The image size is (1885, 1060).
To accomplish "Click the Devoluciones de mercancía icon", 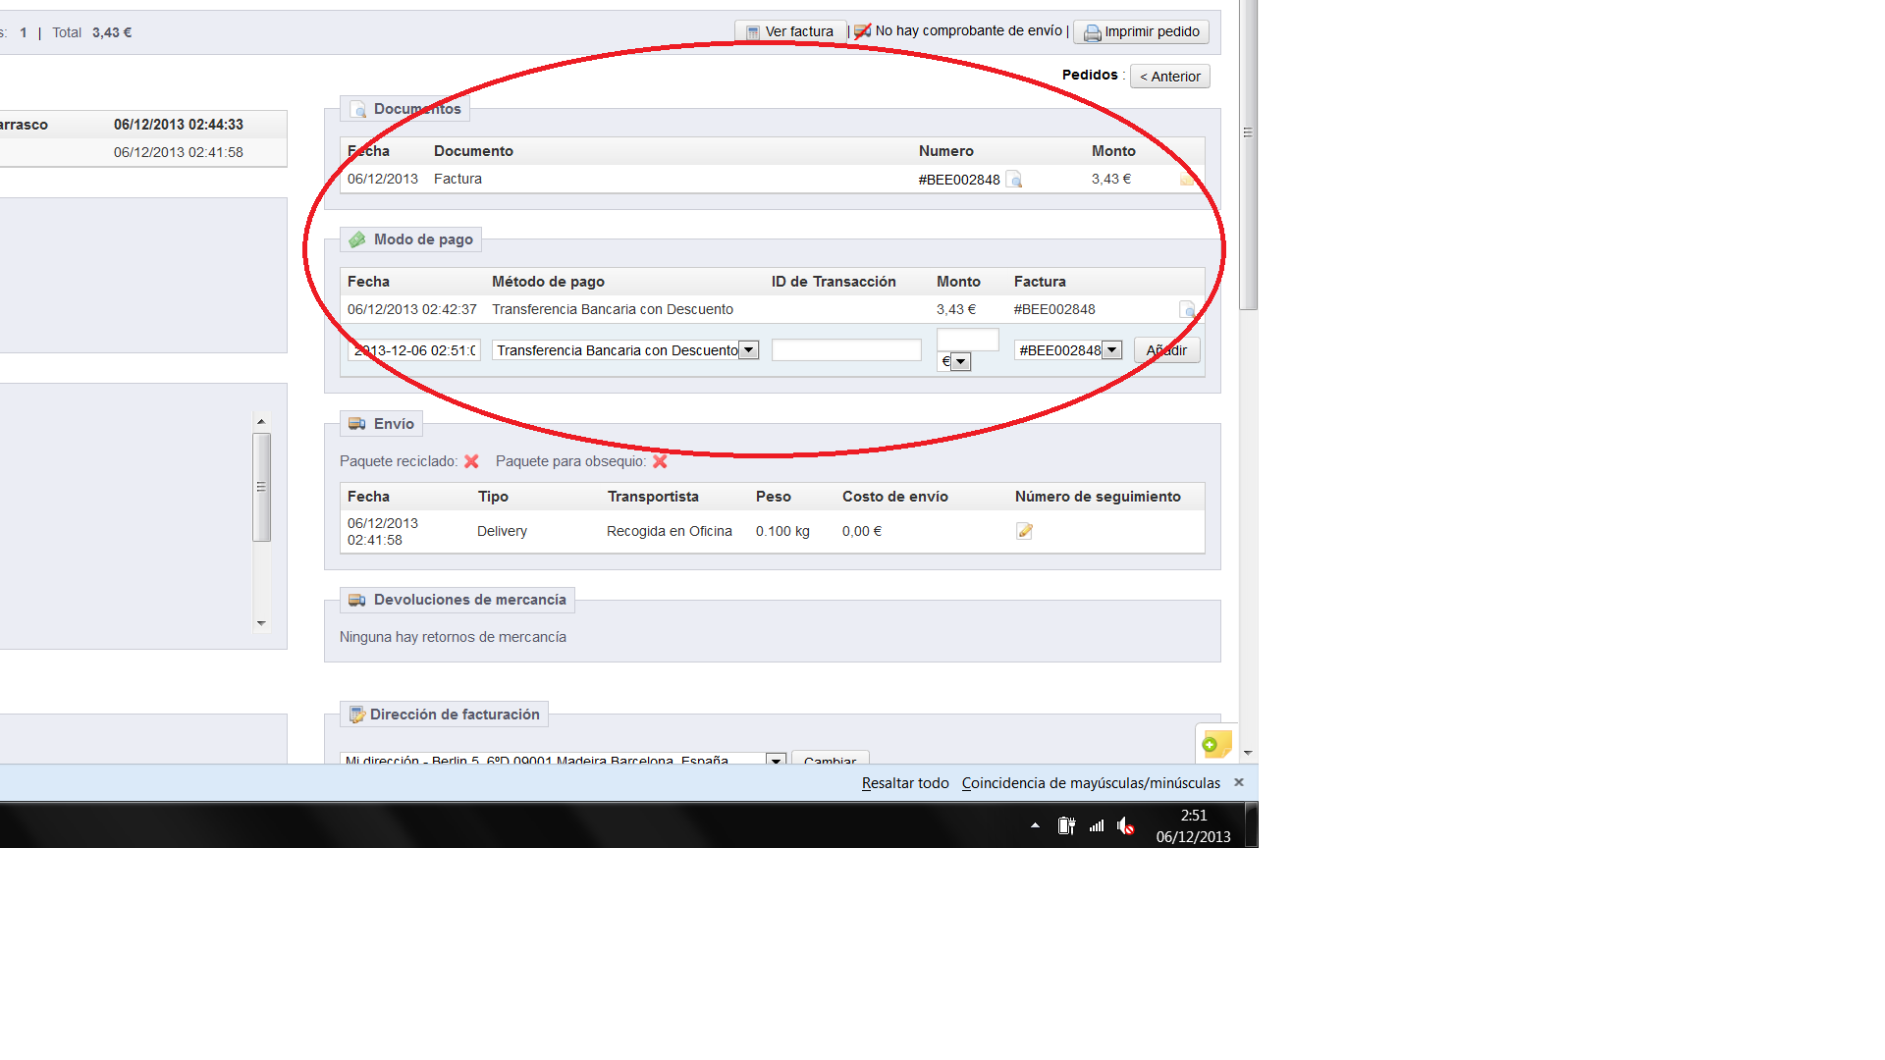I will click(x=357, y=600).
